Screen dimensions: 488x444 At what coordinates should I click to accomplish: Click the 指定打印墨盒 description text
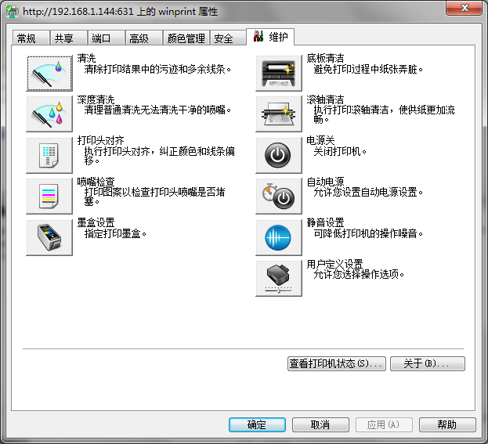coord(115,233)
